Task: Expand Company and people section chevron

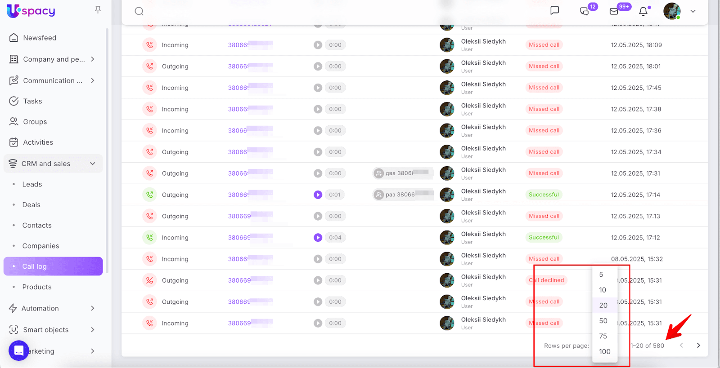Action: click(93, 59)
